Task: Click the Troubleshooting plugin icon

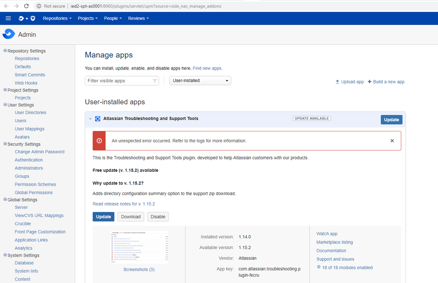Action: point(97,119)
